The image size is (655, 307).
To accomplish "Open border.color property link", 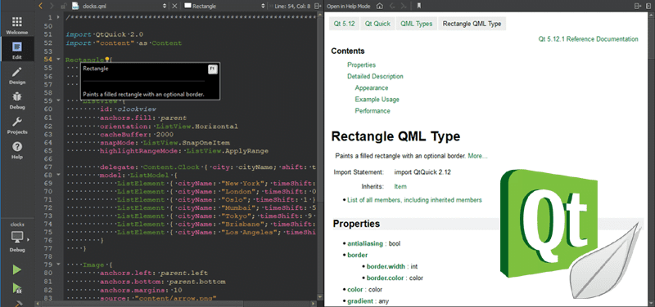I will tap(386, 278).
